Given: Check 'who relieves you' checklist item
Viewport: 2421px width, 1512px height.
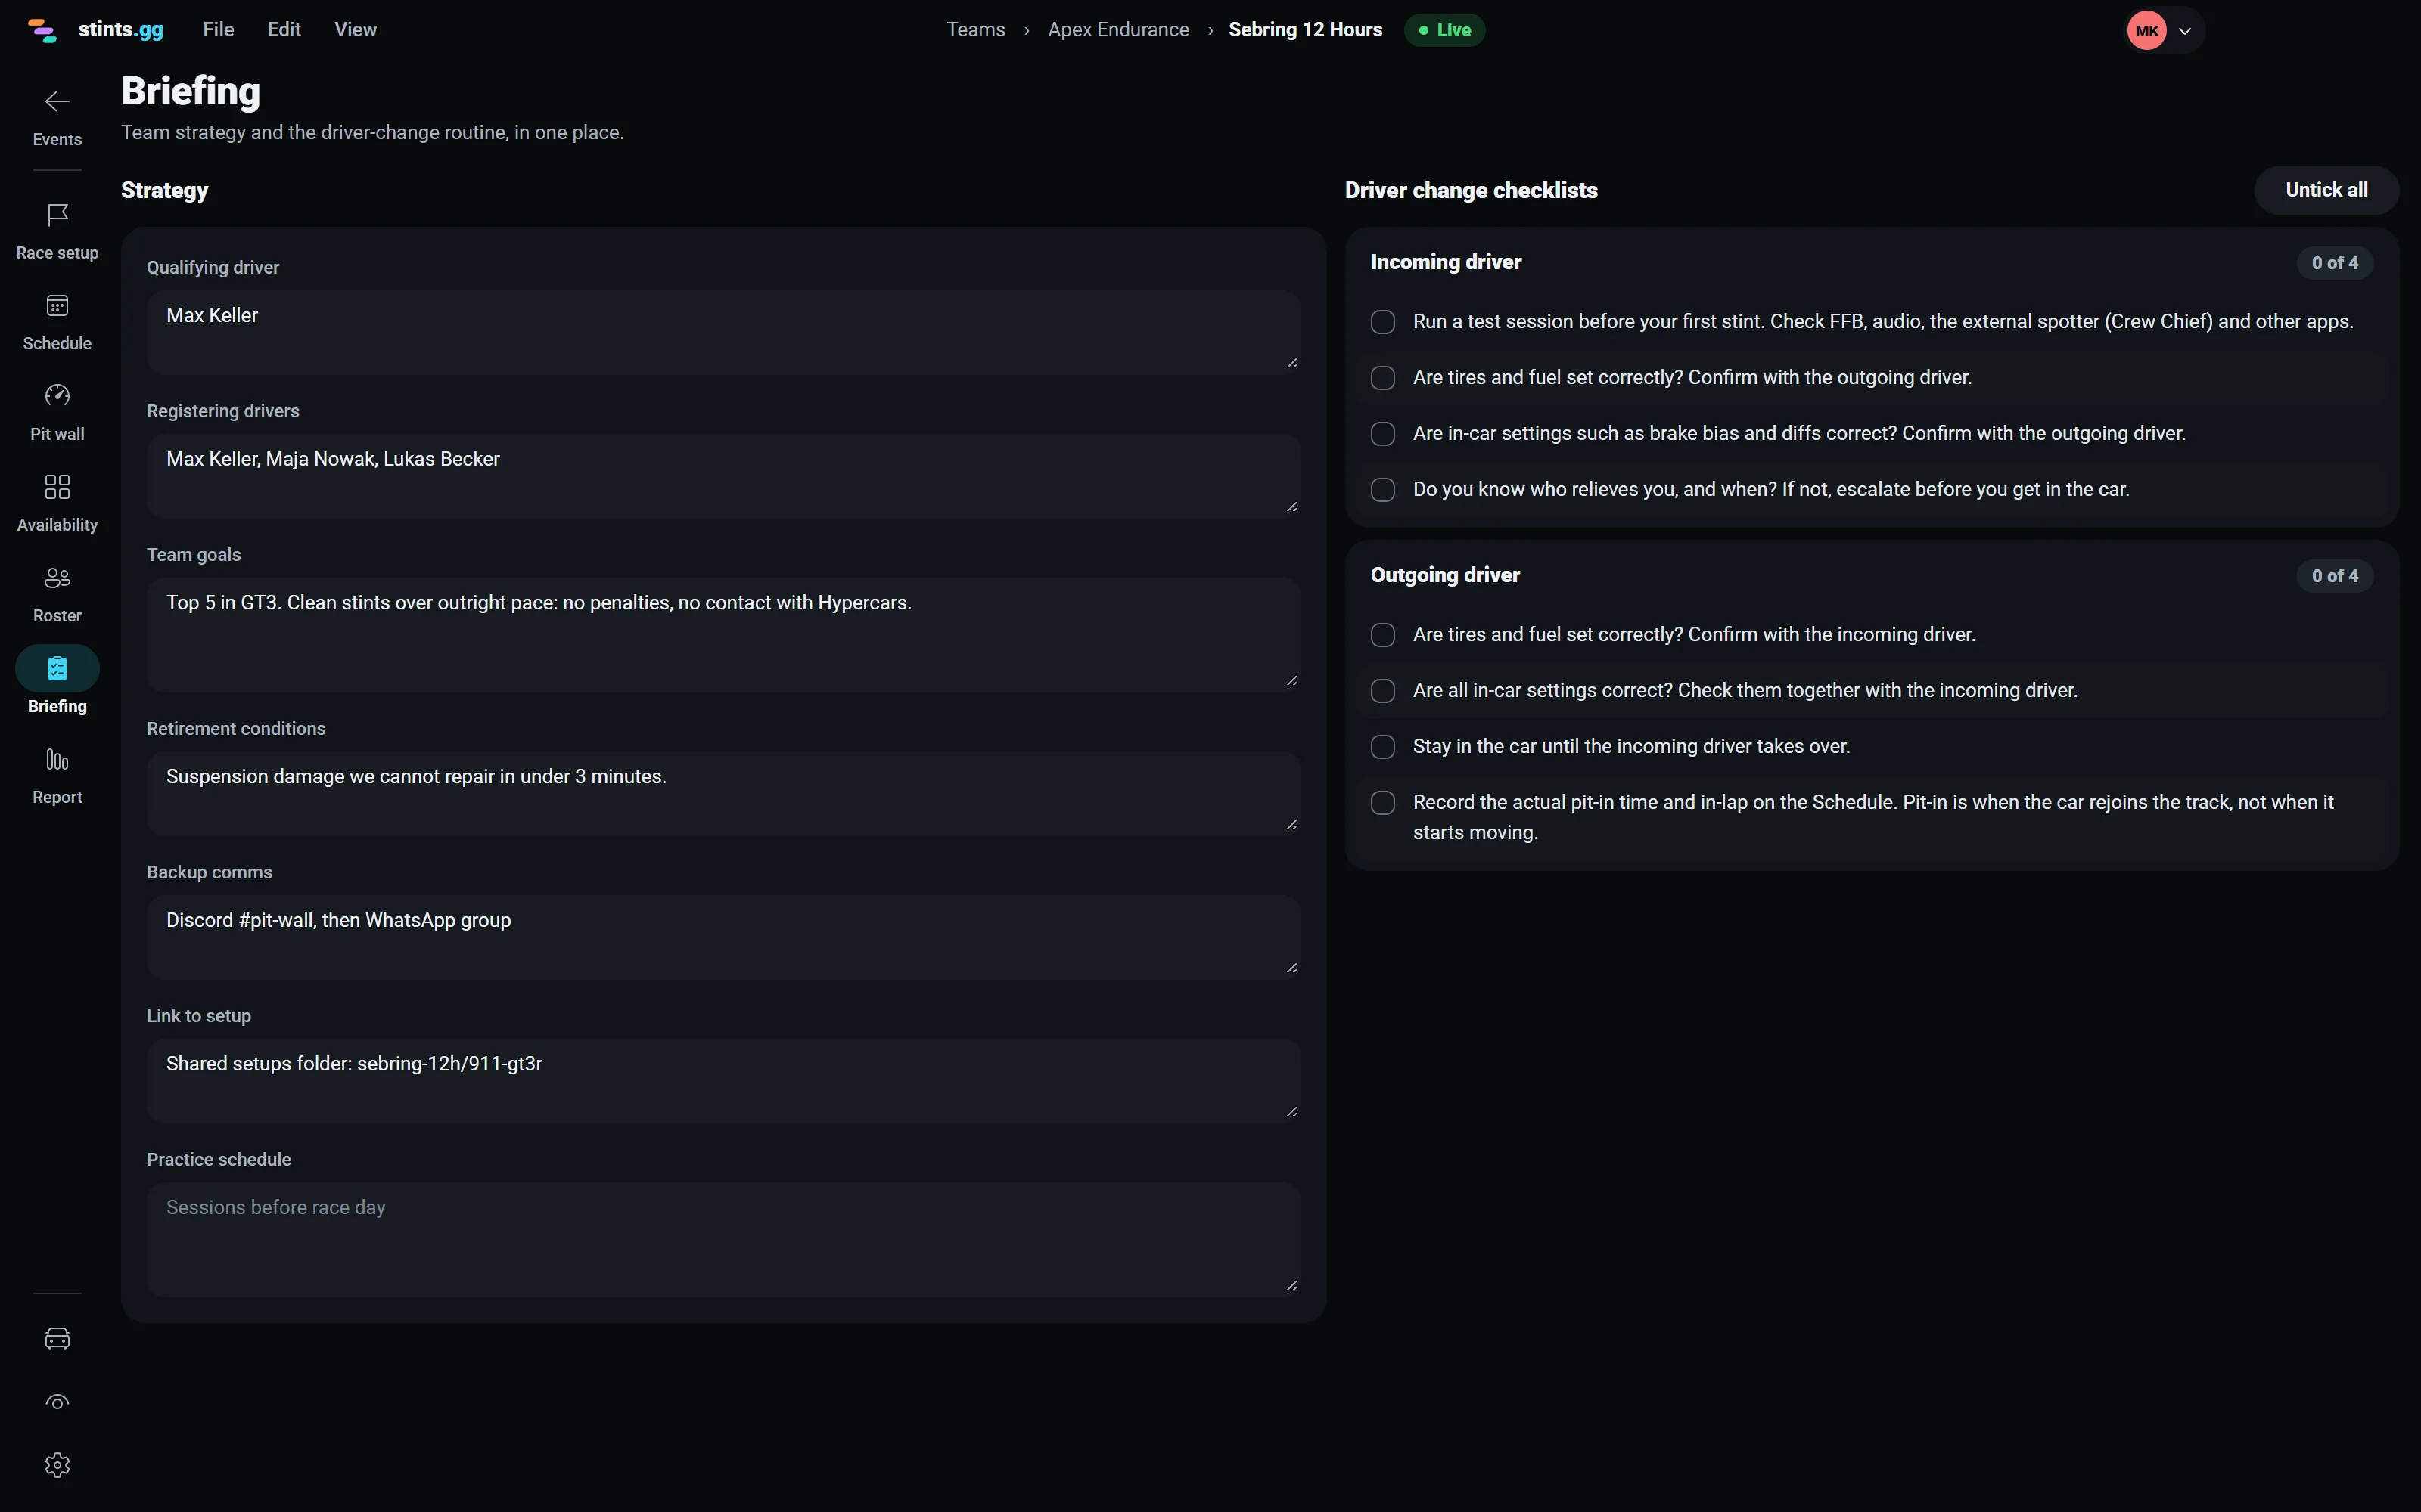Looking at the screenshot, I should click(1382, 490).
